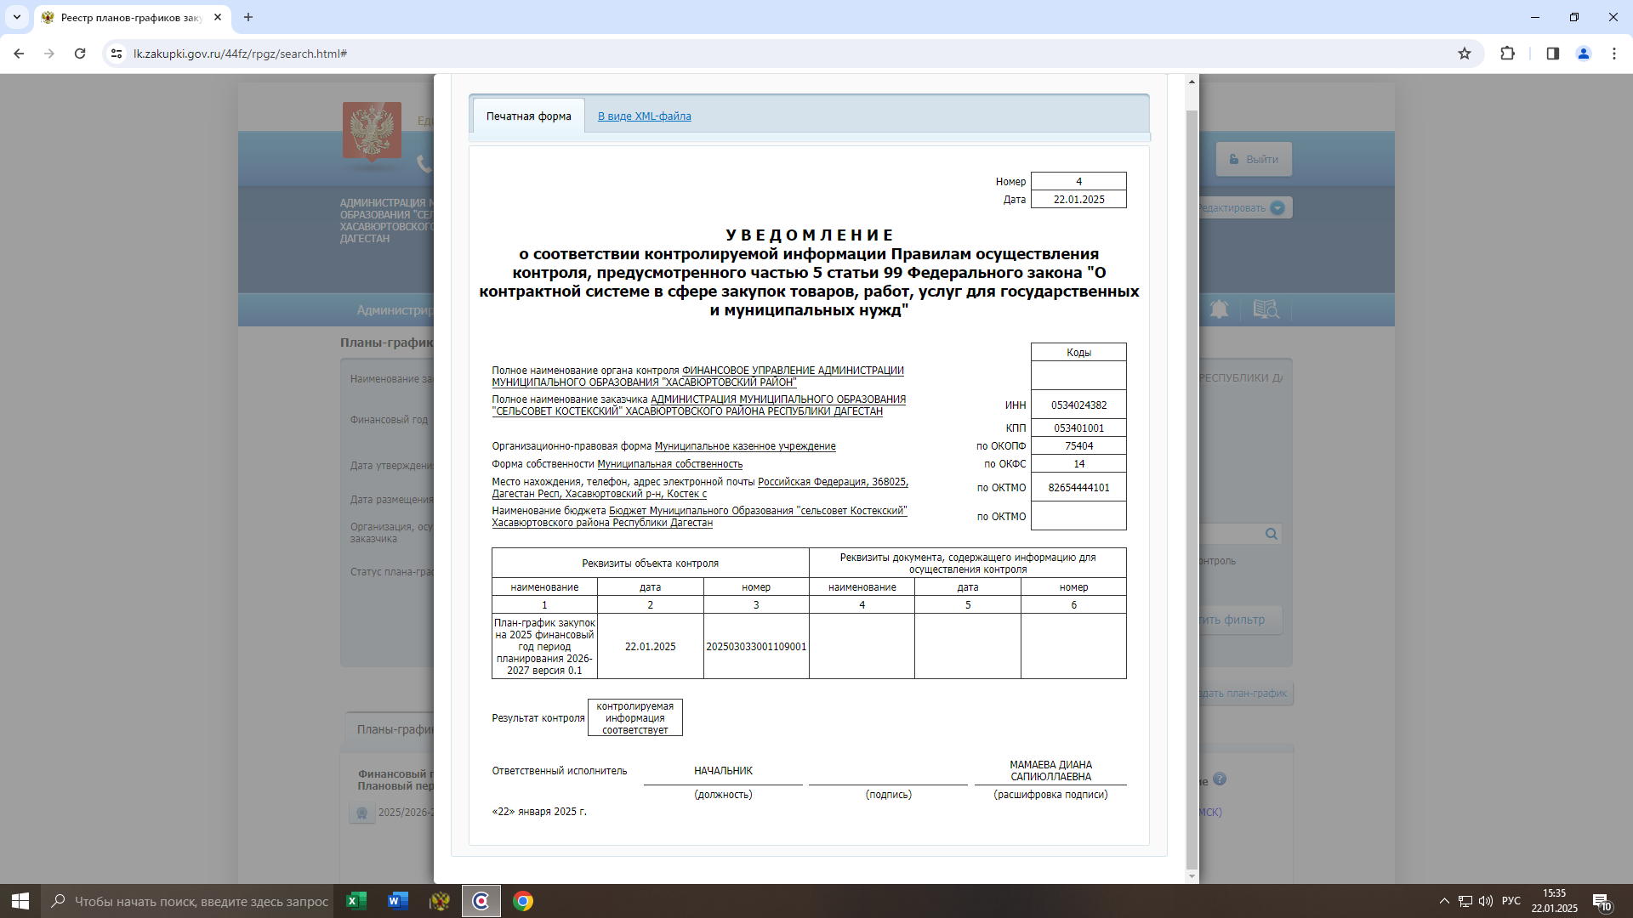The height and width of the screenshot is (918, 1633).
Task: Click the notification bell icon
Action: point(1219,309)
